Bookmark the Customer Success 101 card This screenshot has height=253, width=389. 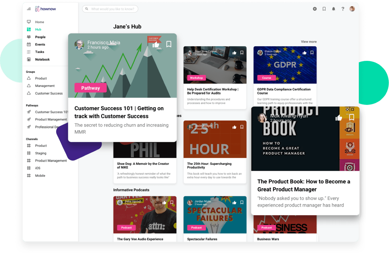tap(169, 44)
